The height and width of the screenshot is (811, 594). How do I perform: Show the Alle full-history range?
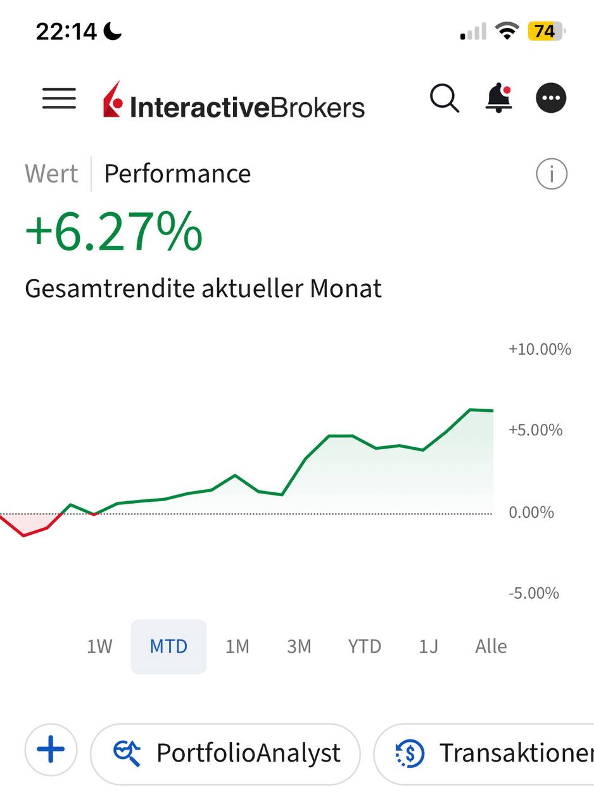coord(491,646)
